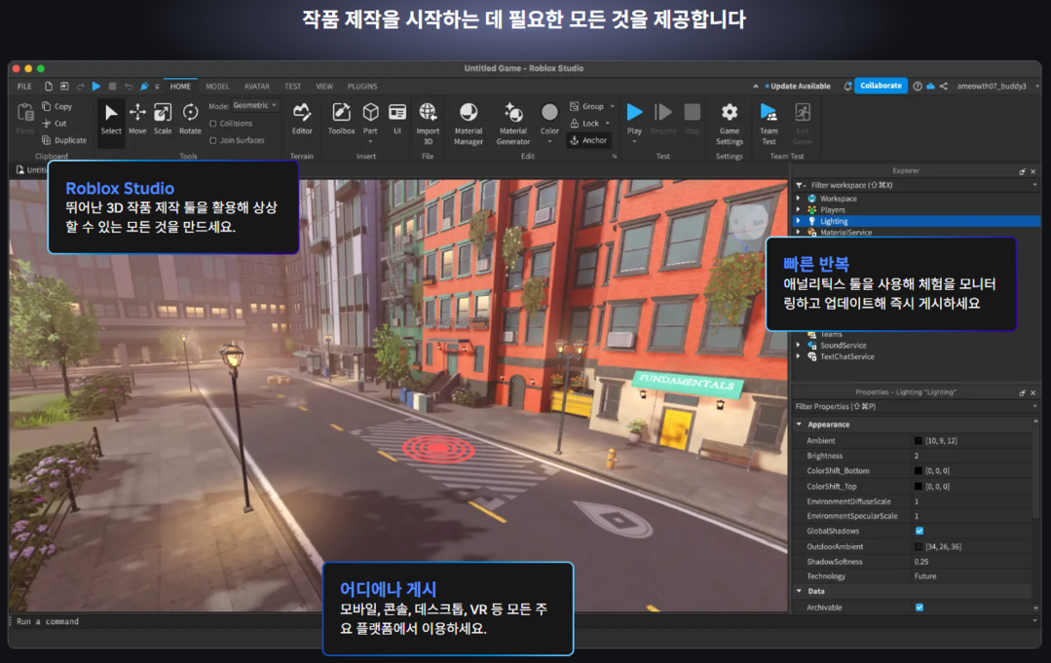Switch to the AVATAR tab
This screenshot has width=1051, height=663.
pyautogui.click(x=257, y=87)
